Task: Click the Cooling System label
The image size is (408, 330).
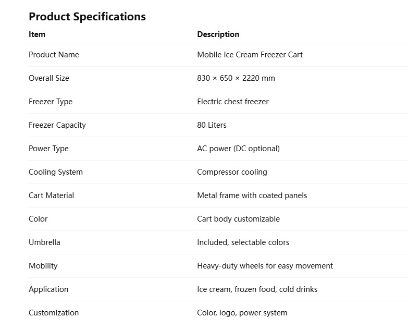Action: point(55,172)
